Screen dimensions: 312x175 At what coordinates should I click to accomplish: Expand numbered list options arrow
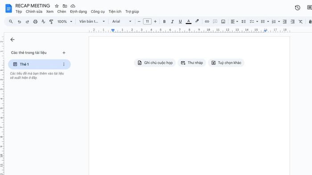279,22
